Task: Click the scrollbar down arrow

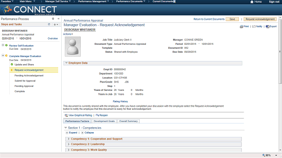Action: tap(280, 150)
